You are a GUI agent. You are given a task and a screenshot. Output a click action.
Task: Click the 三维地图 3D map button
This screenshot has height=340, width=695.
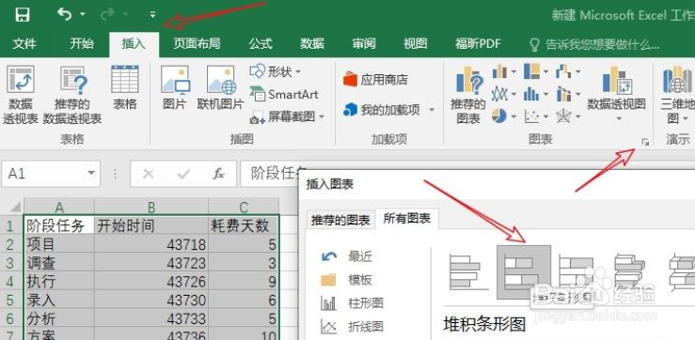pyautogui.click(x=677, y=95)
